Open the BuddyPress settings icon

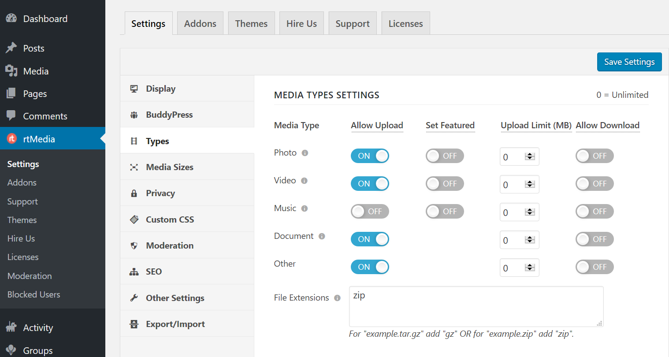(134, 115)
